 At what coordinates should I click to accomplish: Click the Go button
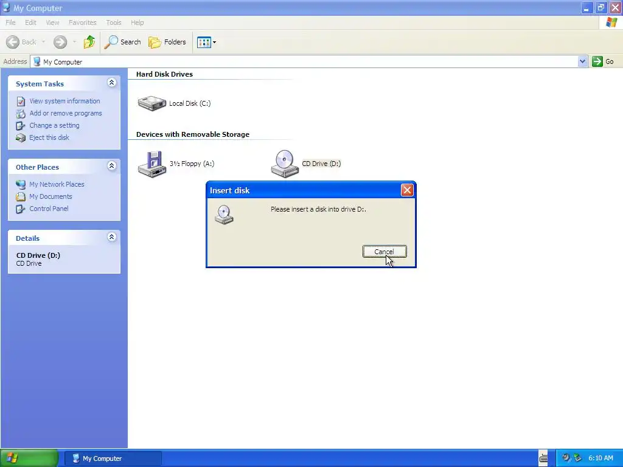tap(603, 61)
